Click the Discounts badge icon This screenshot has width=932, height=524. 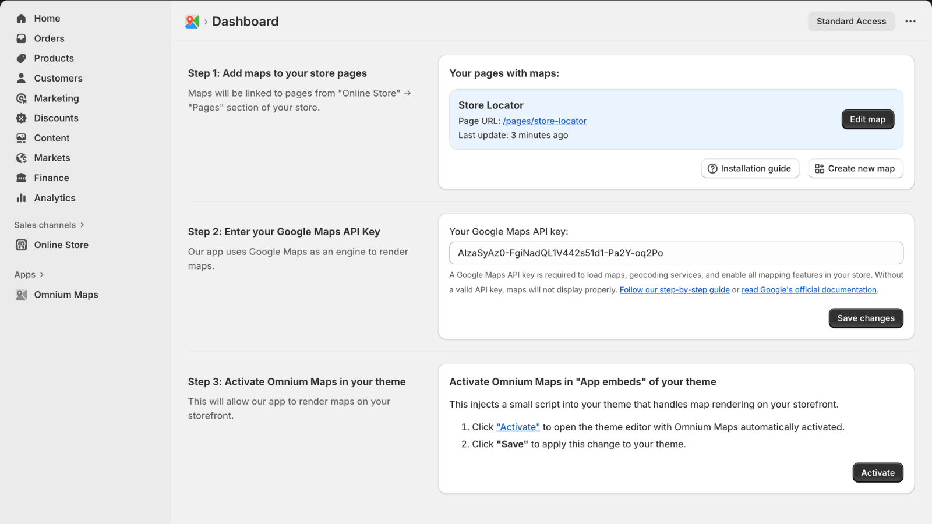click(22, 118)
